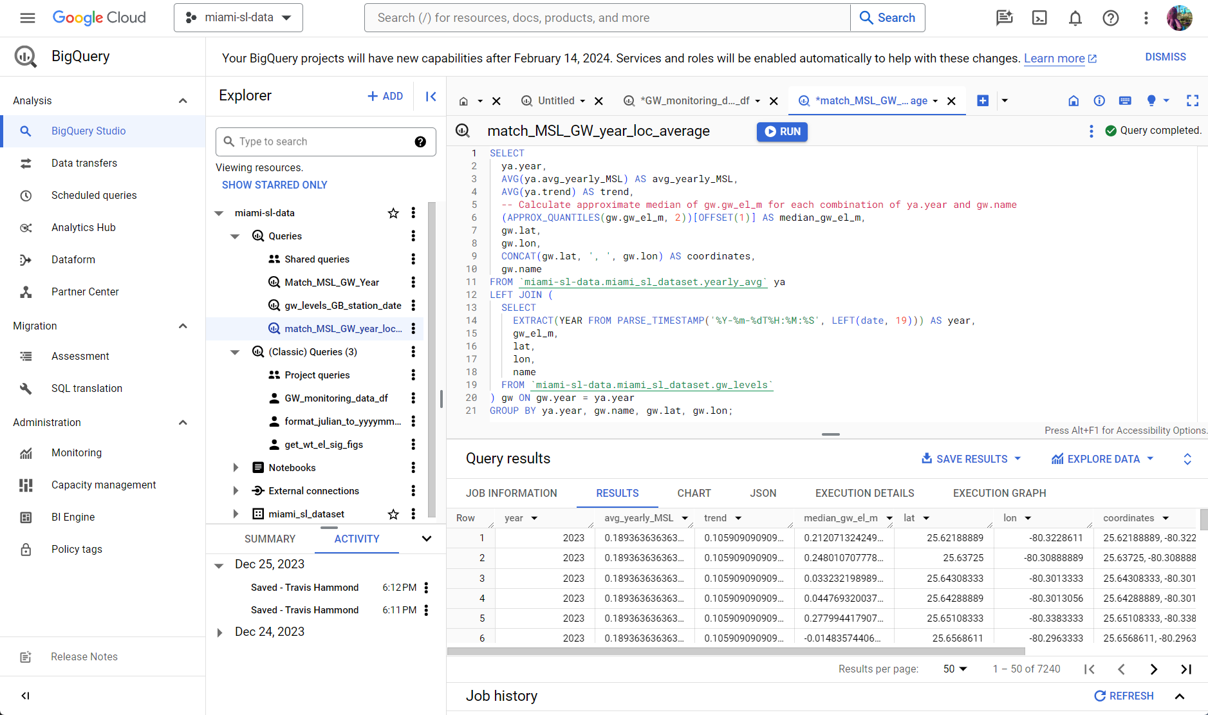Collapse the Migration section
The width and height of the screenshot is (1208, 715).
tap(183, 326)
